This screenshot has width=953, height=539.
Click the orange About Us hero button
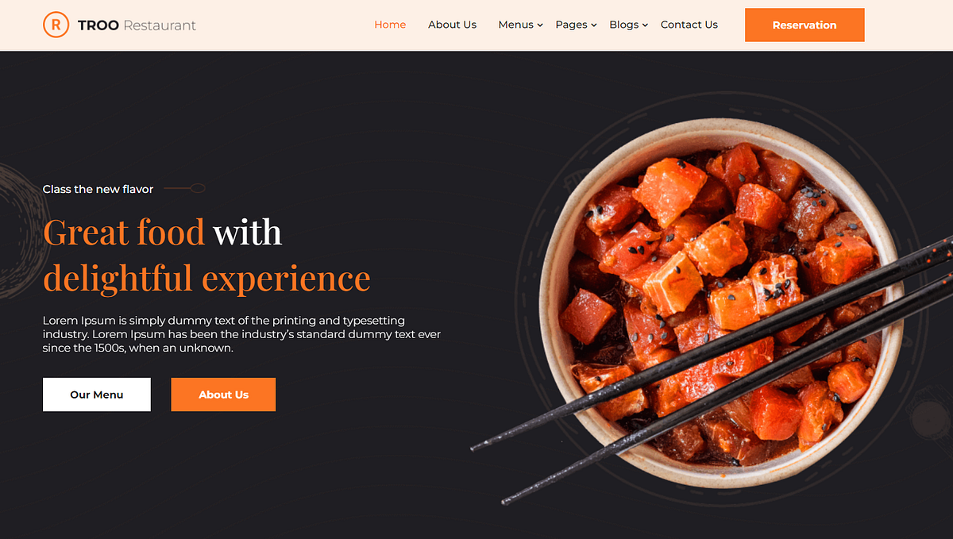coord(223,395)
